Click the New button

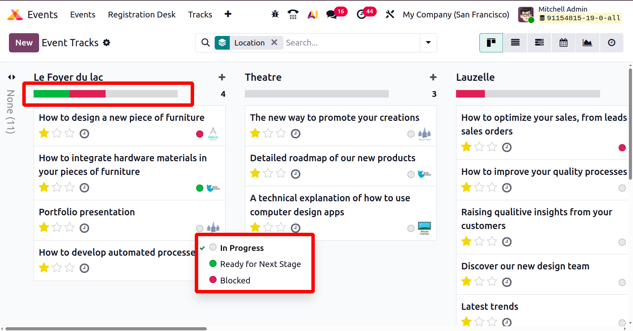[x=24, y=43]
